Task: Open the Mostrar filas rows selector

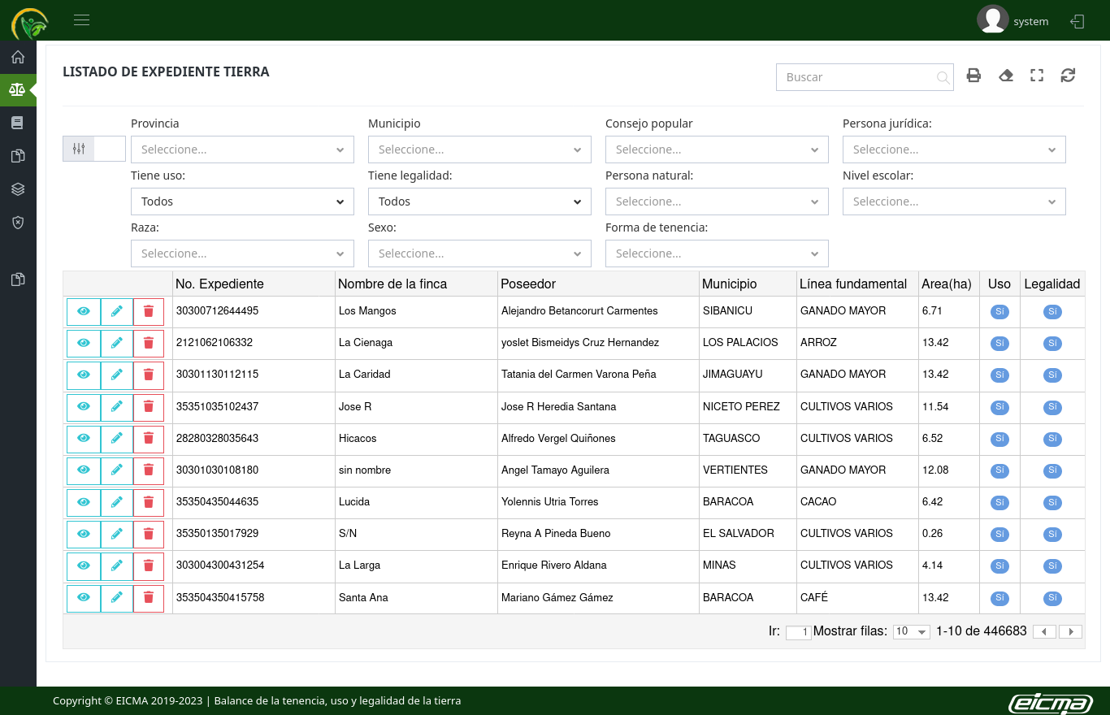Action: pos(911,631)
